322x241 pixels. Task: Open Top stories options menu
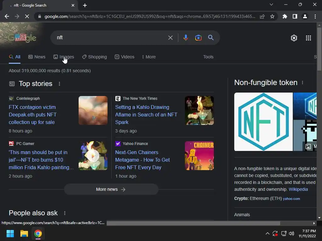click(59, 84)
